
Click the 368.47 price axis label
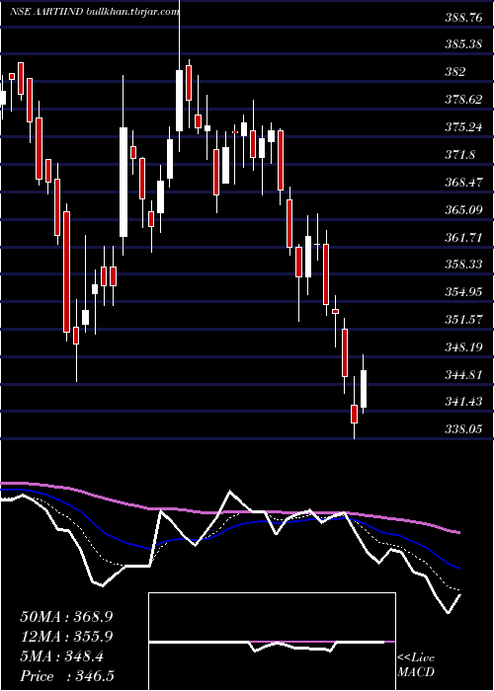pyautogui.click(x=463, y=182)
